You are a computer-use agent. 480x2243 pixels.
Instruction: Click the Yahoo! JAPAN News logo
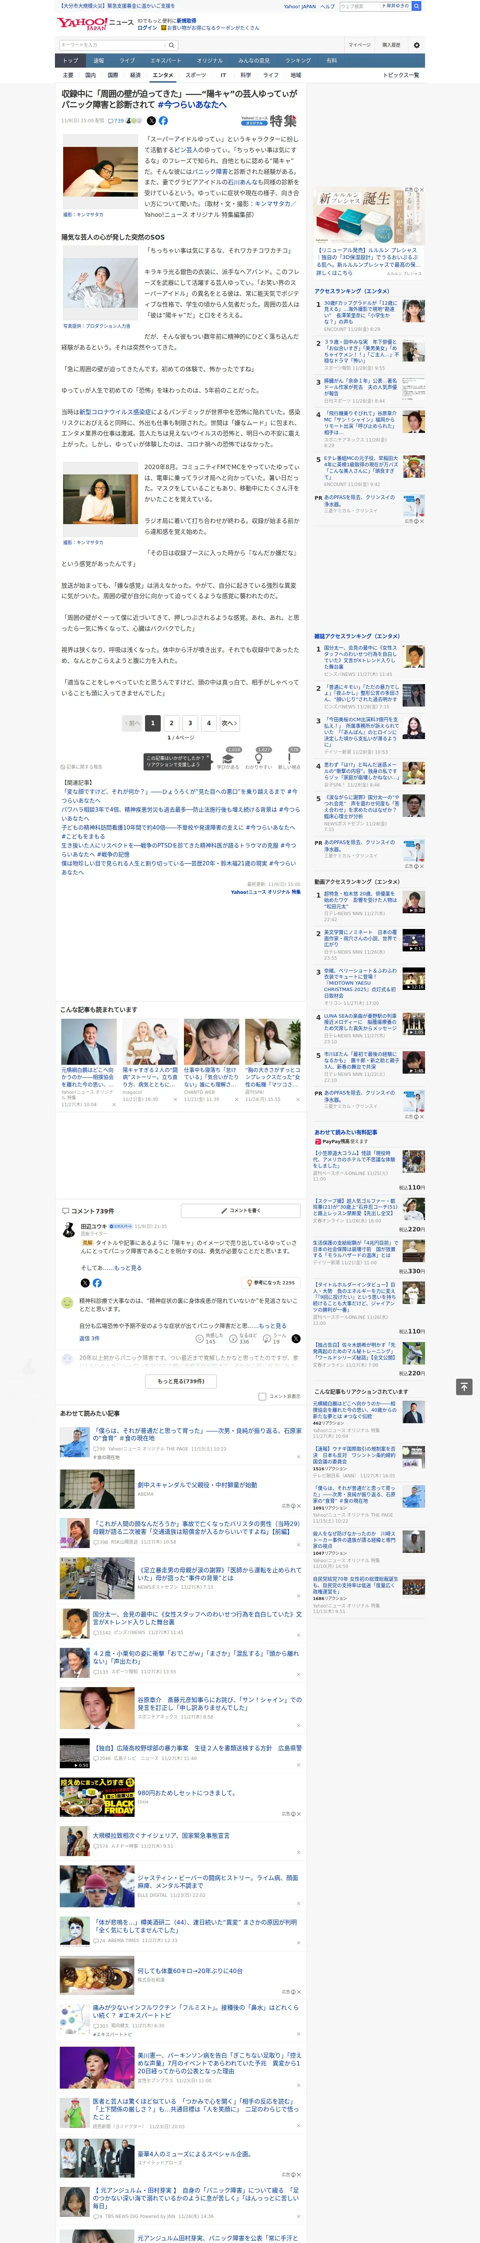(94, 24)
